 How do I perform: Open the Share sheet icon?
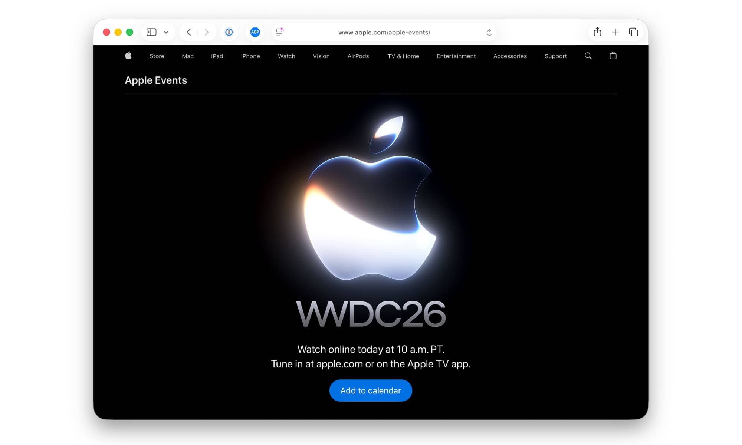[x=597, y=32]
